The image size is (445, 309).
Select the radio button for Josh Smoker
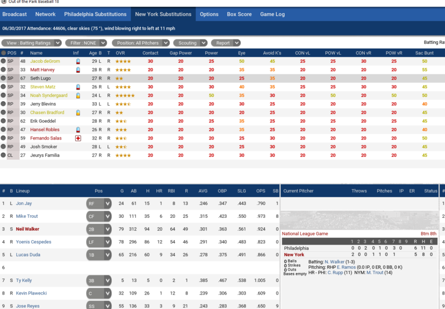3,147
